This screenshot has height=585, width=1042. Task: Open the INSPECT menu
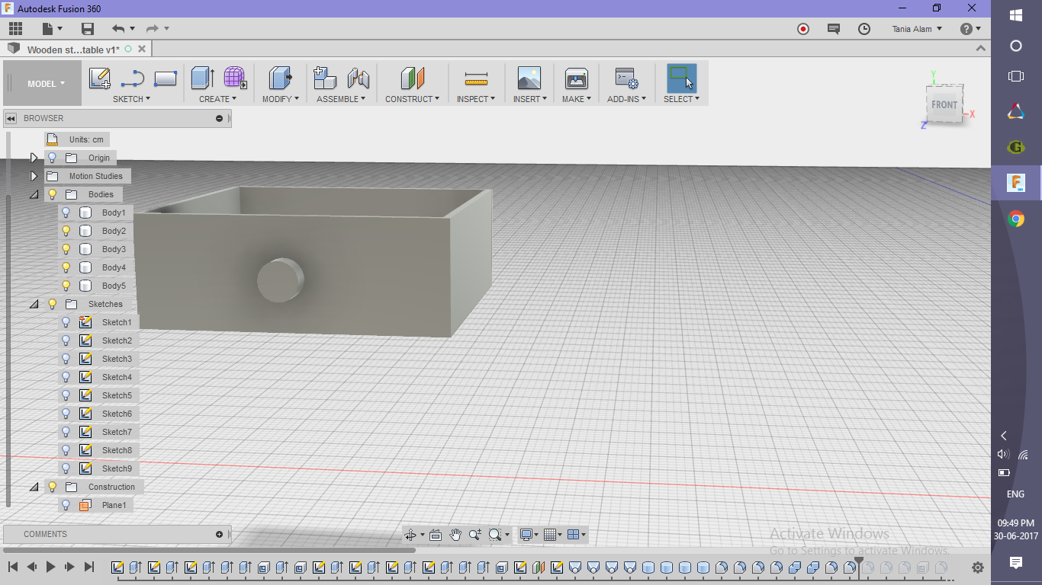(x=476, y=99)
